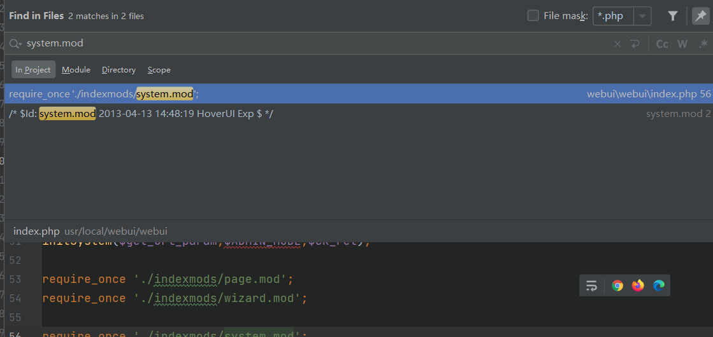
Task: Toggle the pin window button
Action: [x=700, y=16]
